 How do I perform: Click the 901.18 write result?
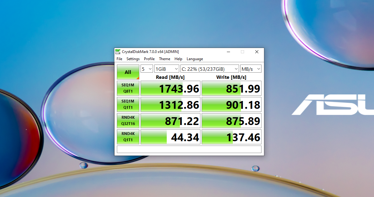[x=232, y=104]
